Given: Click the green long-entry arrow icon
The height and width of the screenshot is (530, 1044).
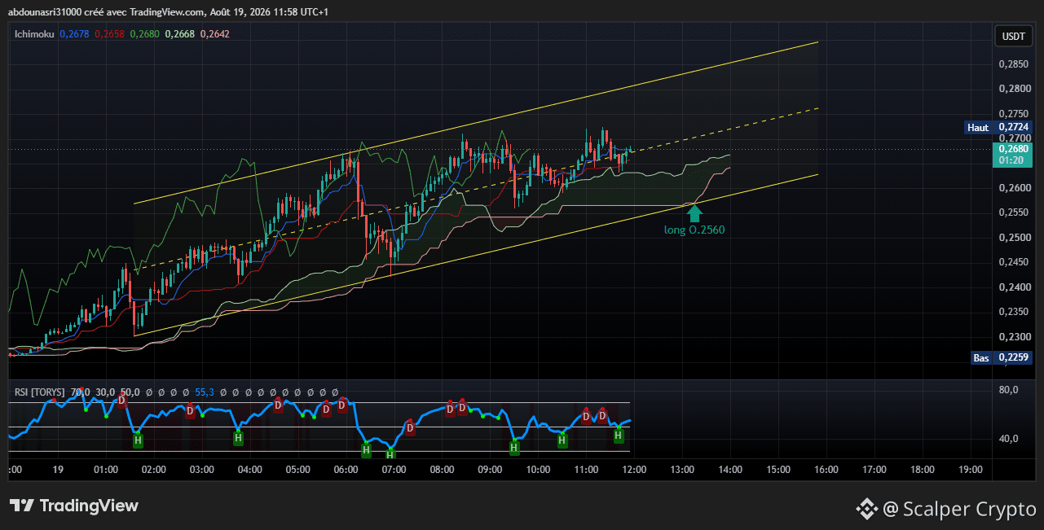Looking at the screenshot, I should point(694,213).
